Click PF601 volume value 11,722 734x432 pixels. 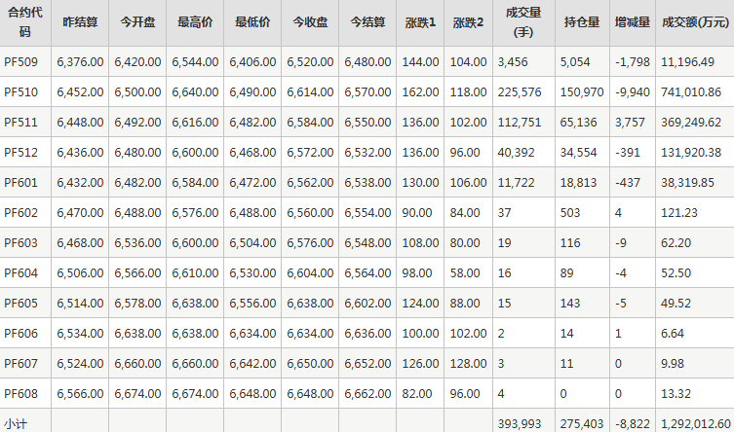(516, 182)
